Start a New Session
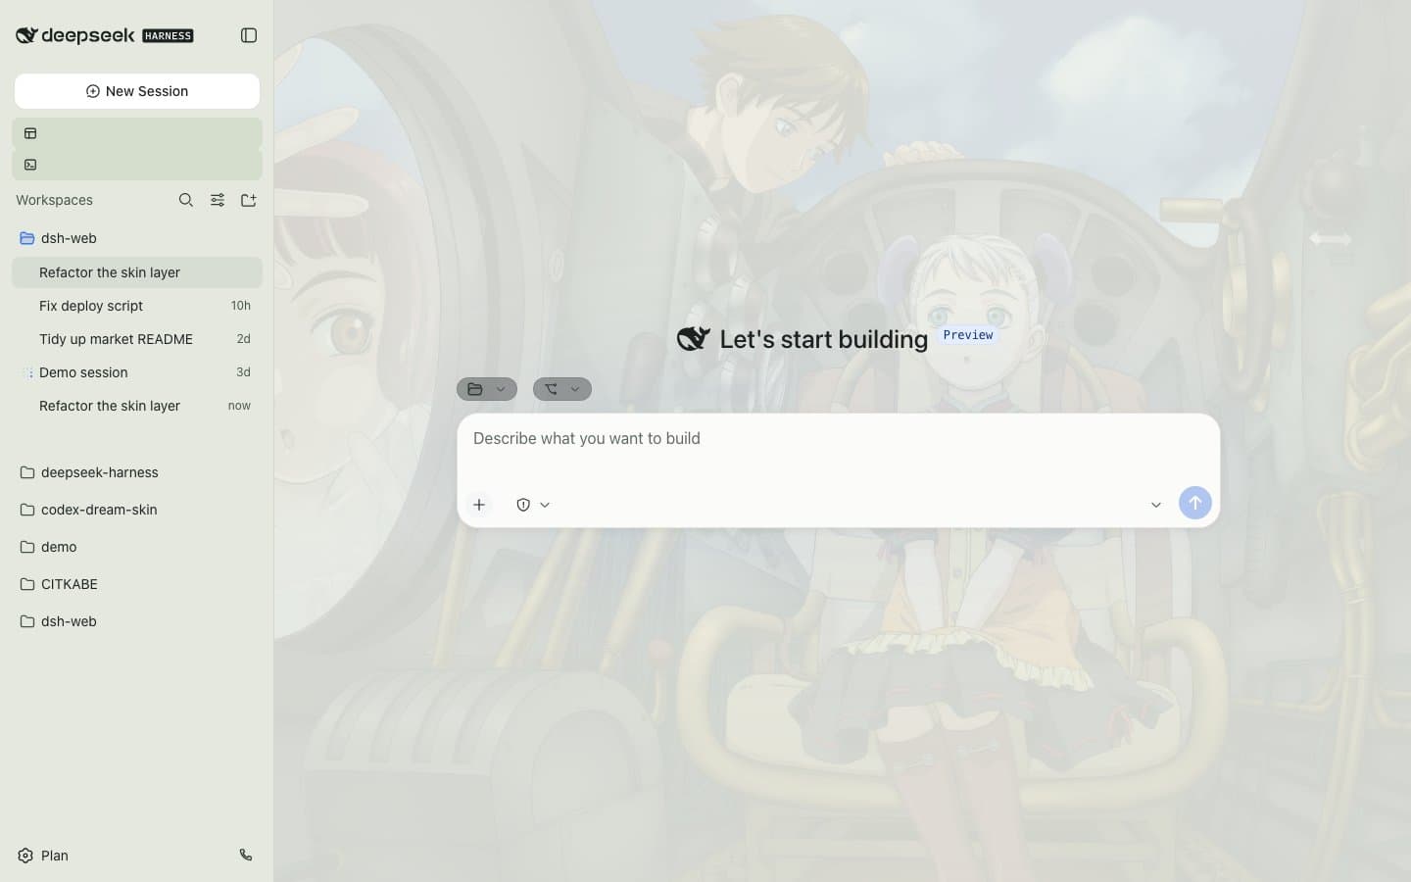 [x=137, y=91]
